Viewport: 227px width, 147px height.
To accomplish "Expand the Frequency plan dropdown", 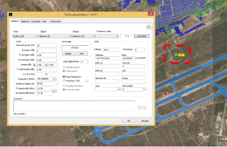I will click(107, 36).
